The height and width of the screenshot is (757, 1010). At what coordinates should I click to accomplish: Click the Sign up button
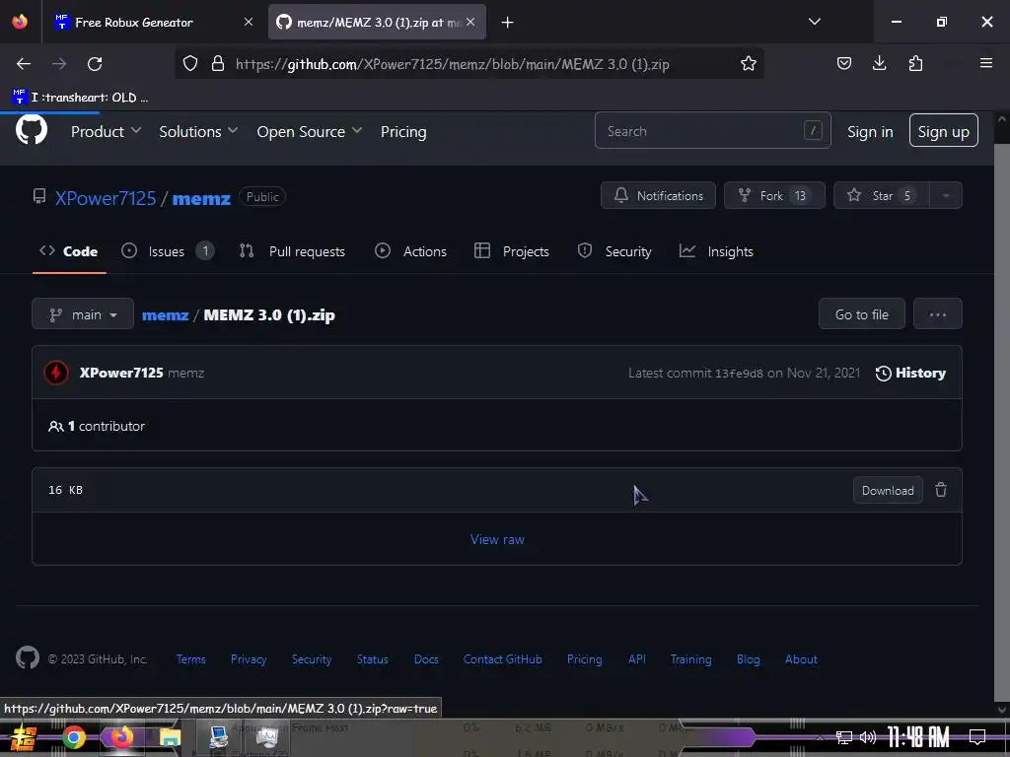click(x=943, y=131)
